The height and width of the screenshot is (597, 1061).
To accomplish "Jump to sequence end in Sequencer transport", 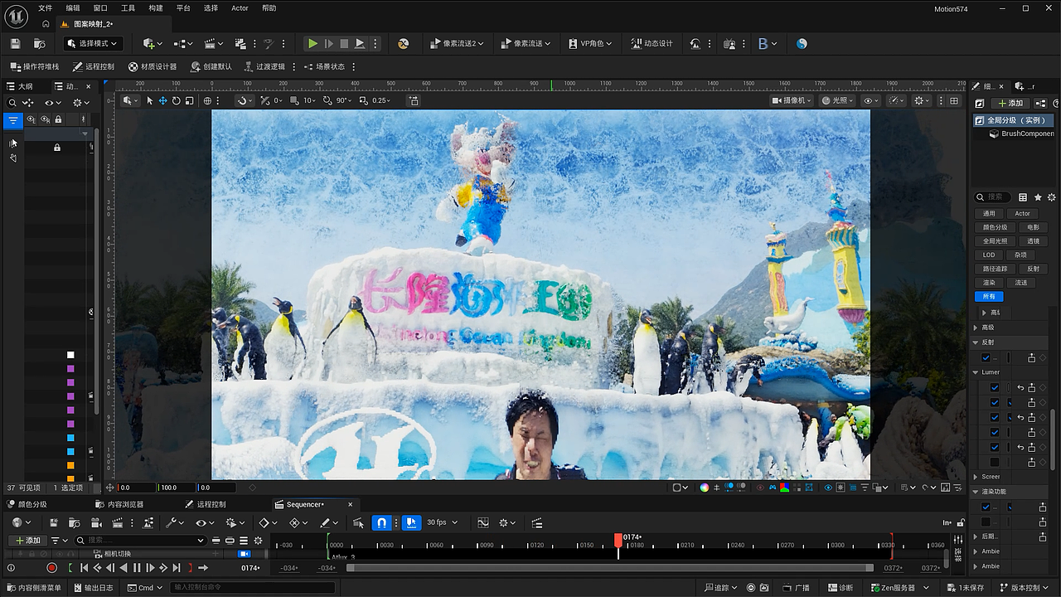I will click(177, 568).
